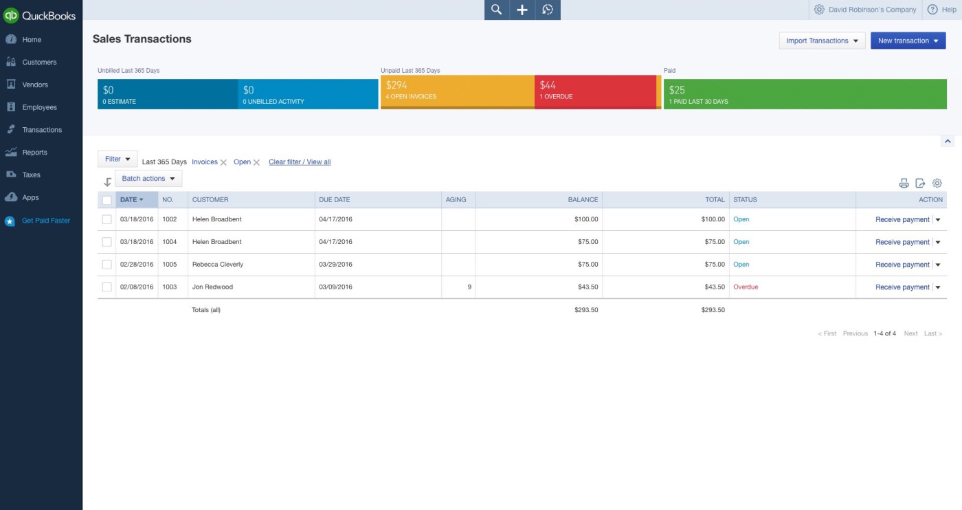
Task: Click the green $25 Paid bar
Action: pos(805,94)
